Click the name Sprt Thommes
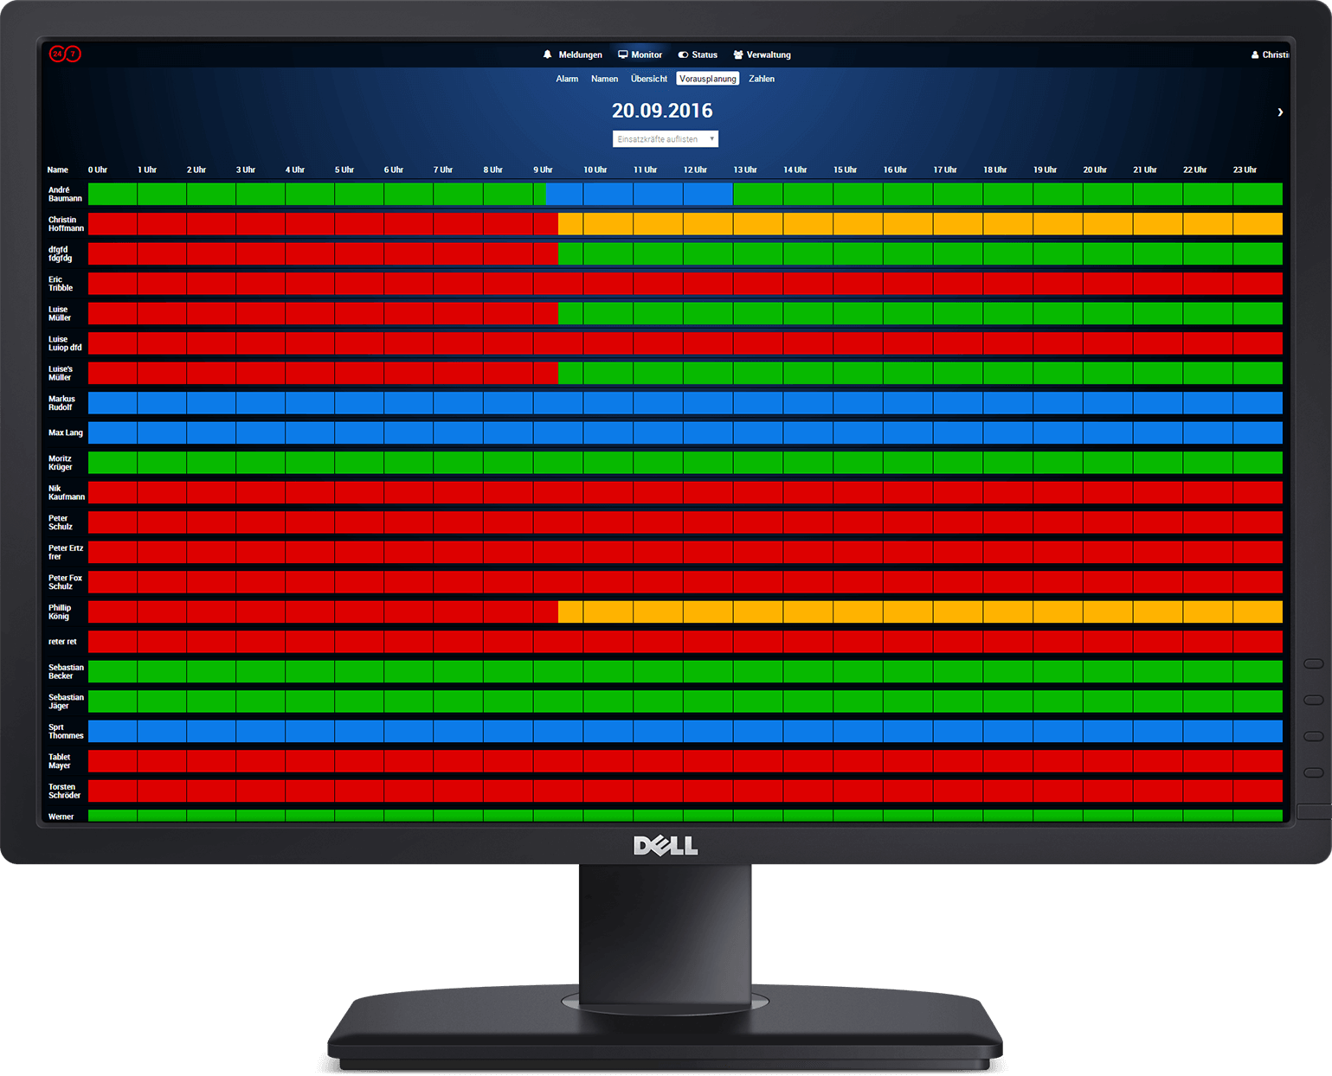1332x1076 pixels. 66,732
